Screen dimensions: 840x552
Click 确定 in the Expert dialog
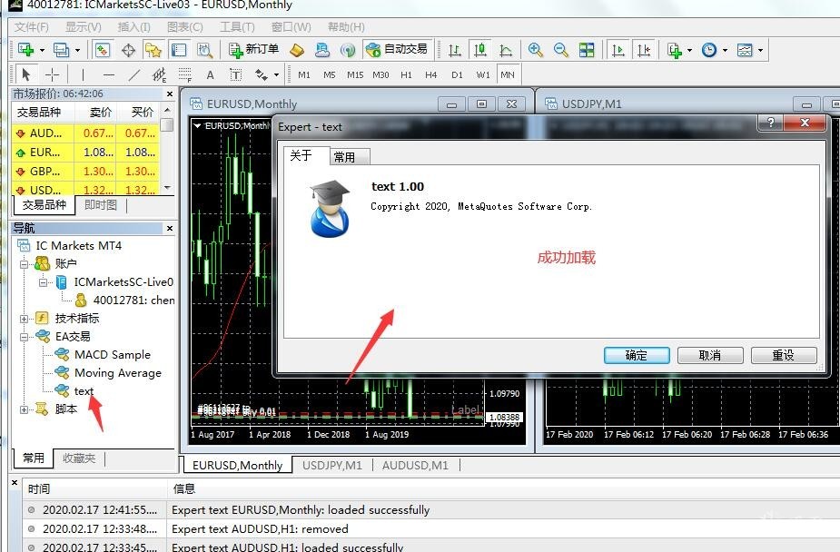tap(637, 356)
